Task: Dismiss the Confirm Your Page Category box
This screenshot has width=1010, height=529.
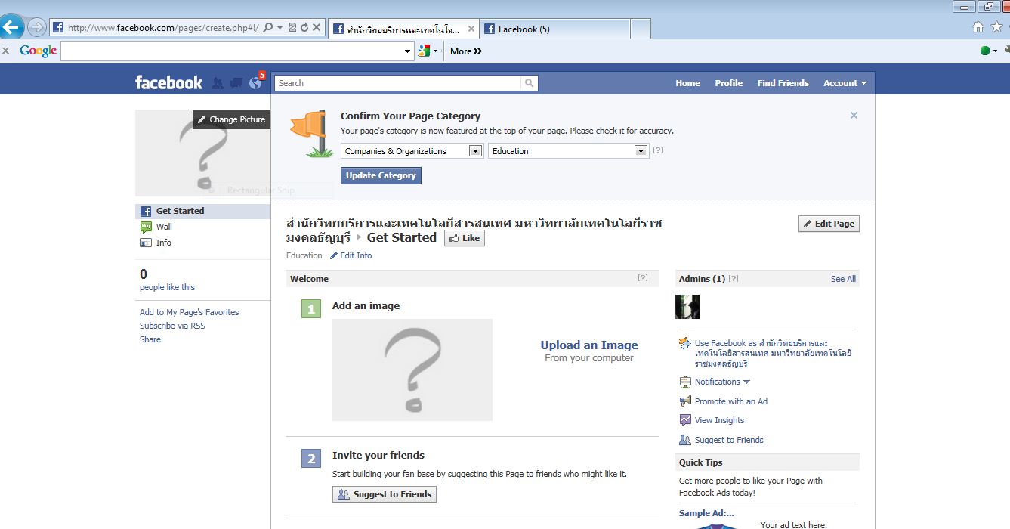Action: point(854,116)
